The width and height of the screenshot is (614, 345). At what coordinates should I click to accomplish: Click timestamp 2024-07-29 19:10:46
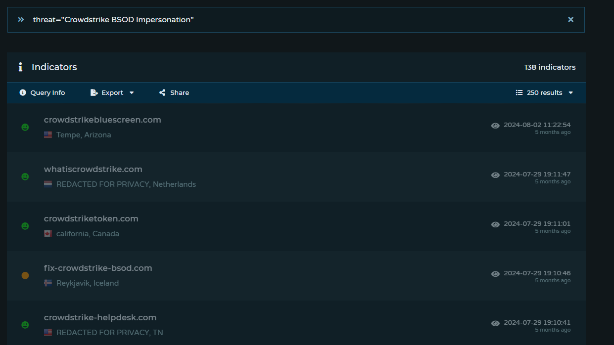pos(537,273)
